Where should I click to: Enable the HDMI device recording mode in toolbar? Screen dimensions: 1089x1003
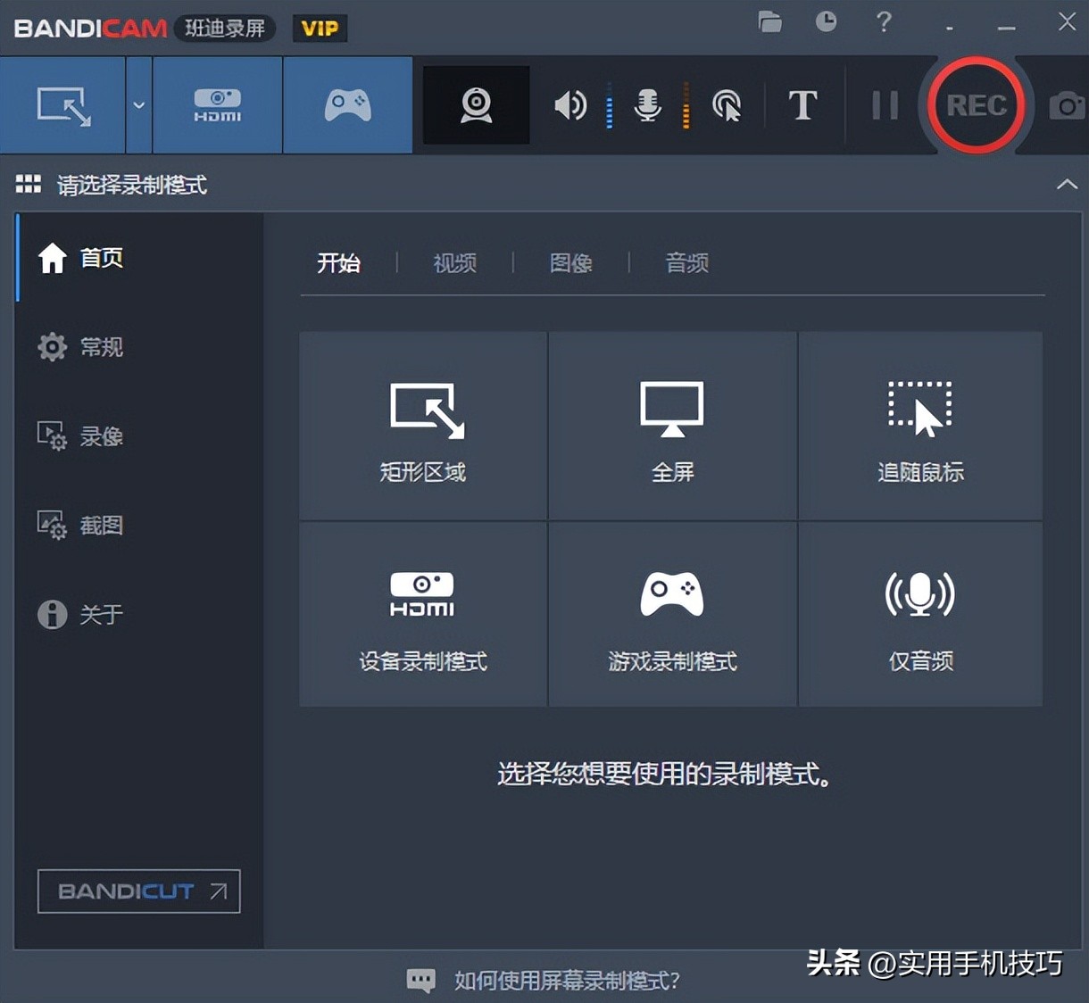tap(216, 104)
